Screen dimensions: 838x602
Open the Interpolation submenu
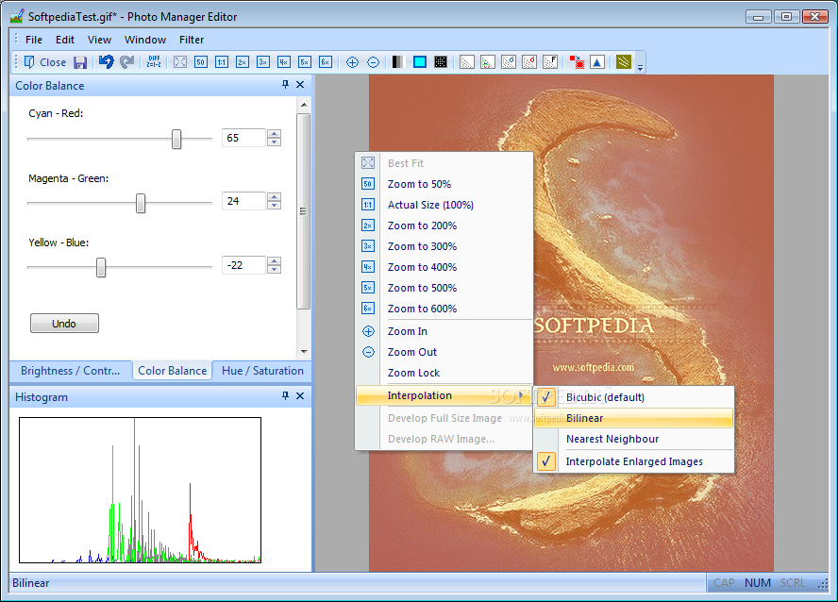coord(419,395)
